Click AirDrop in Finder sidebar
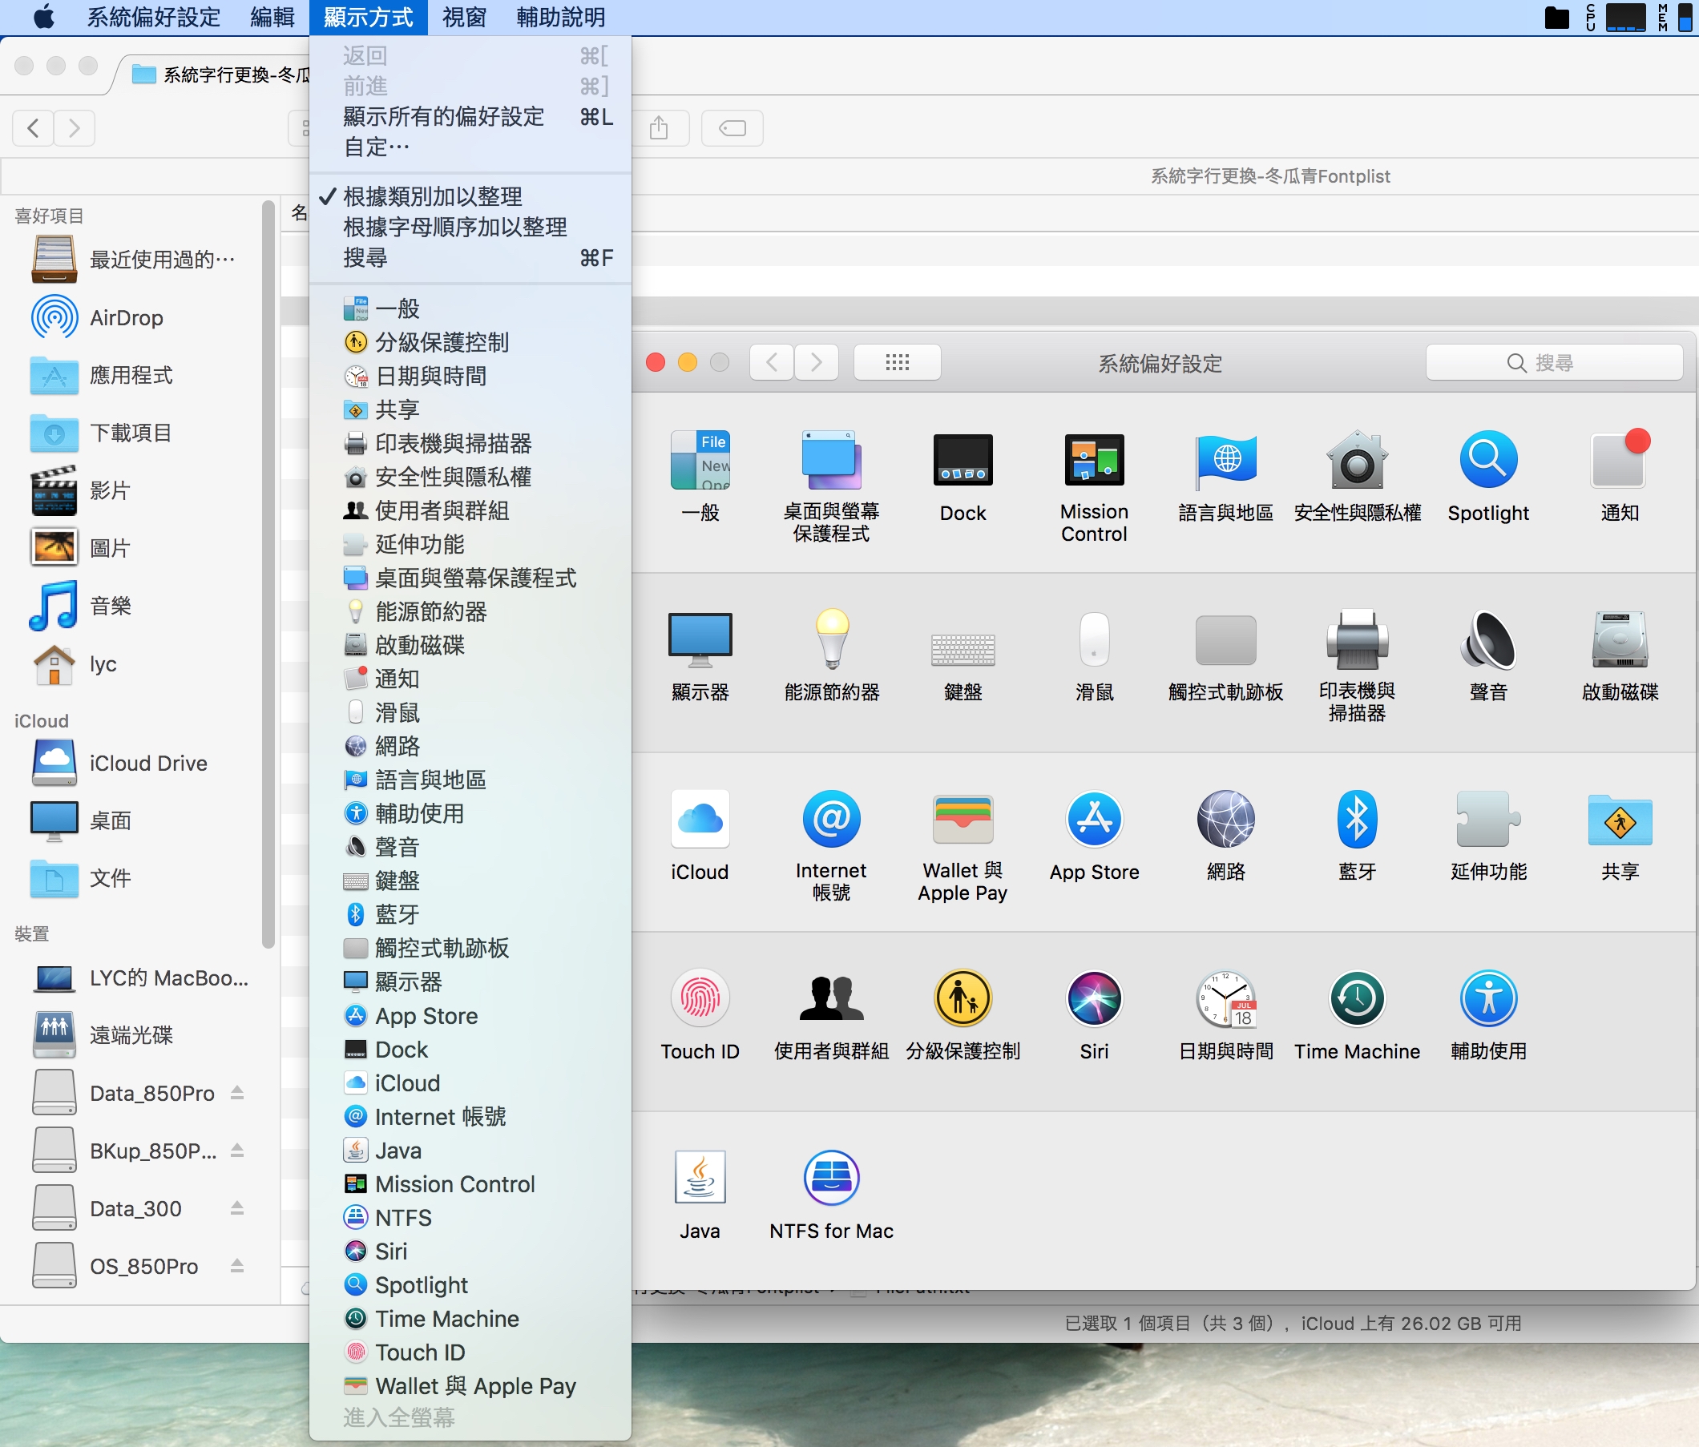1699x1447 pixels. 126,318
